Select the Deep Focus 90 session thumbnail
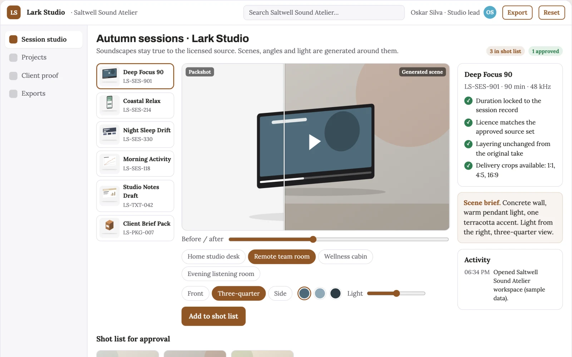 click(x=109, y=76)
